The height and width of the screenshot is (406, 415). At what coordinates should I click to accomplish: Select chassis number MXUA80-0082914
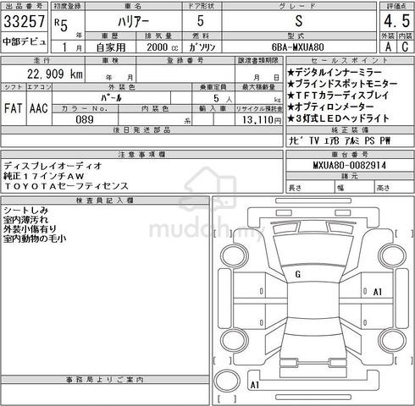[350, 165]
